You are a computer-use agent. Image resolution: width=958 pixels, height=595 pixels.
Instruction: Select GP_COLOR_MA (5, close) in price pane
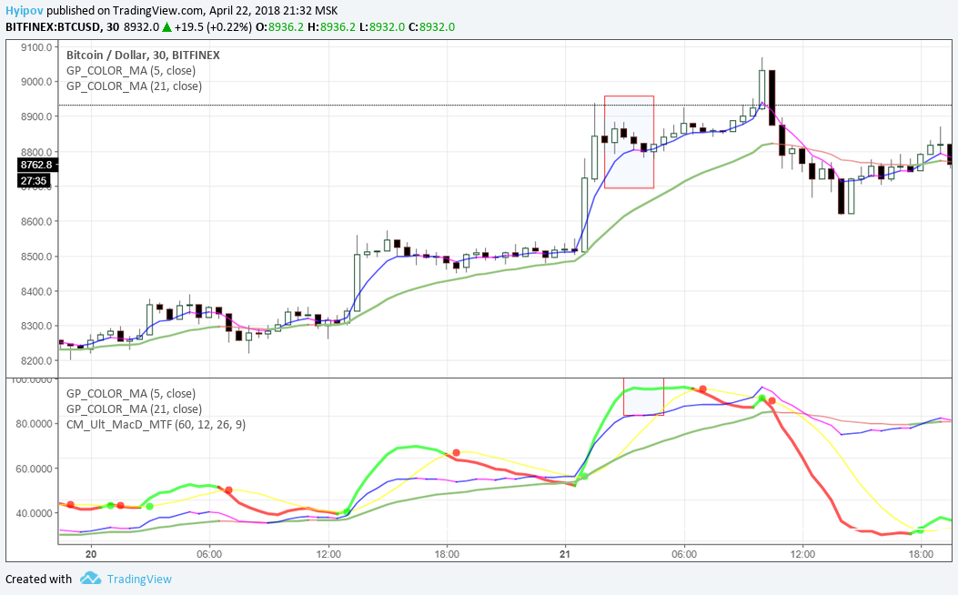pyautogui.click(x=131, y=71)
